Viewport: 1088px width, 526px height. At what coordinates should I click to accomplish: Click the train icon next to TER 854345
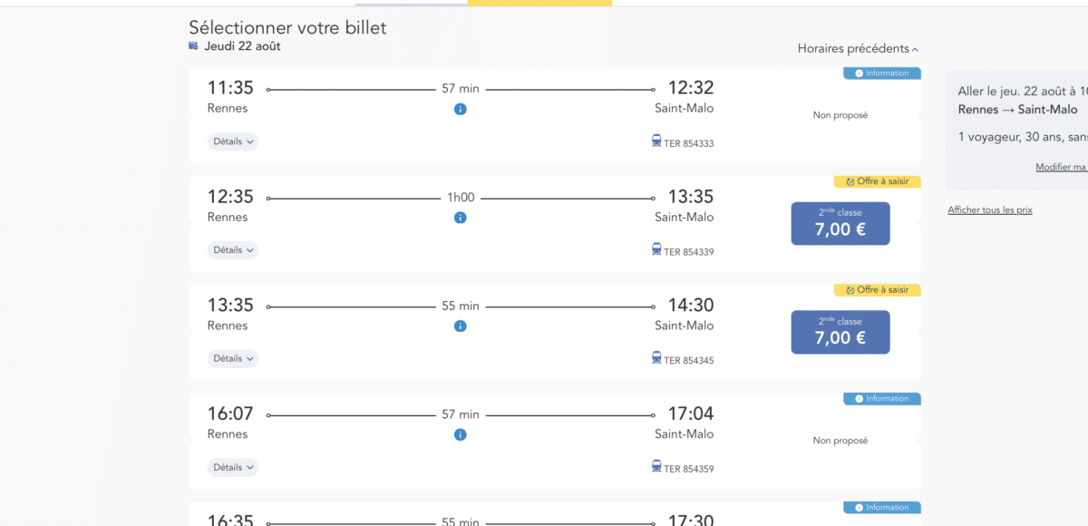click(x=656, y=359)
